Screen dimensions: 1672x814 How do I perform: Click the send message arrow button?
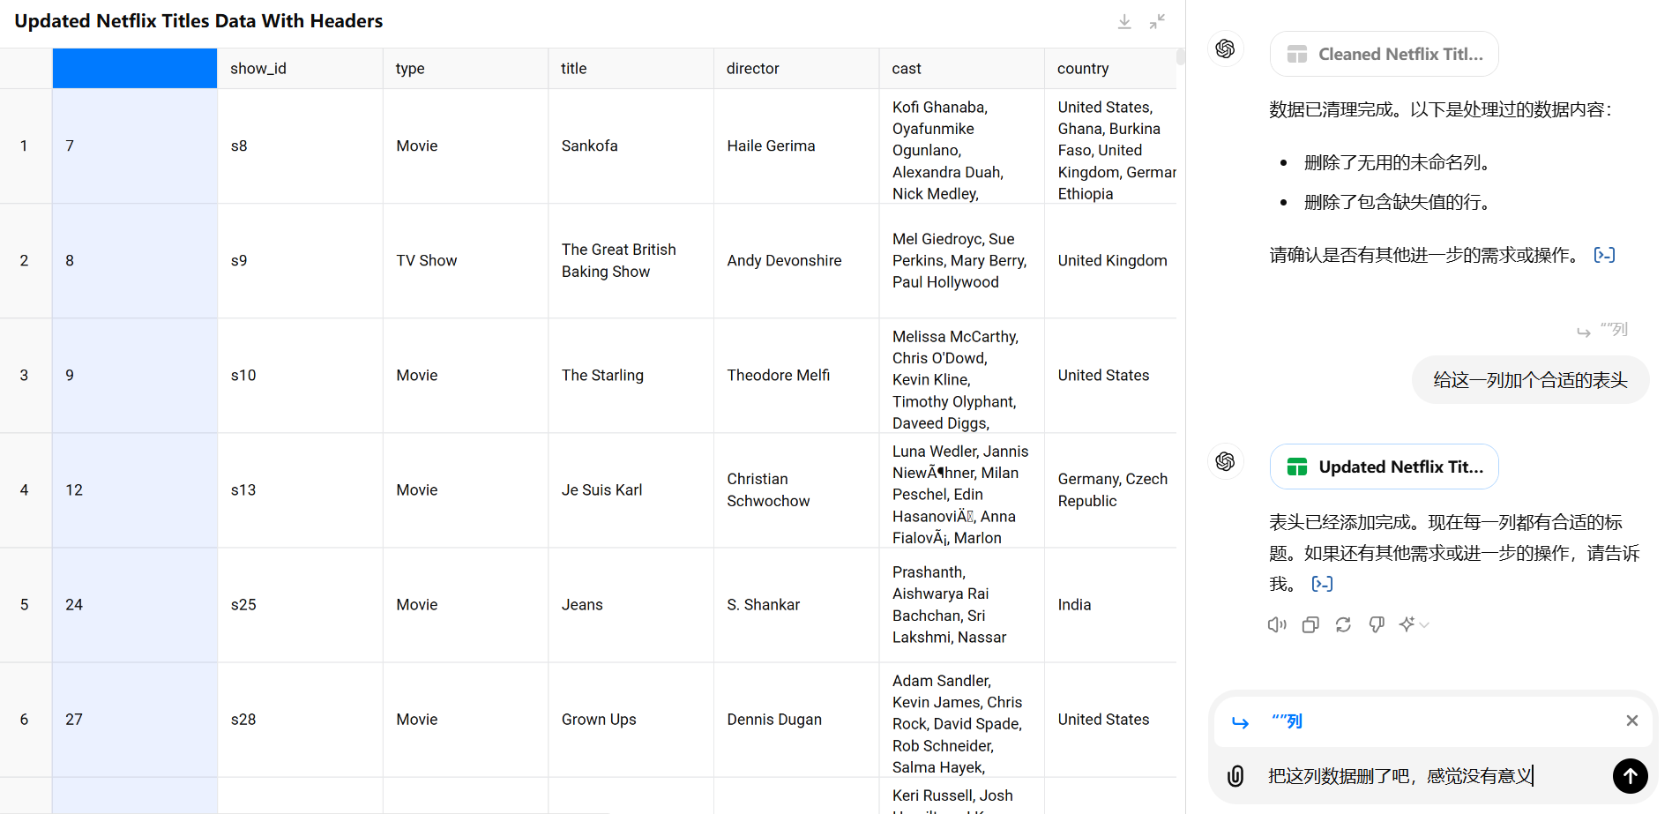[x=1630, y=776]
